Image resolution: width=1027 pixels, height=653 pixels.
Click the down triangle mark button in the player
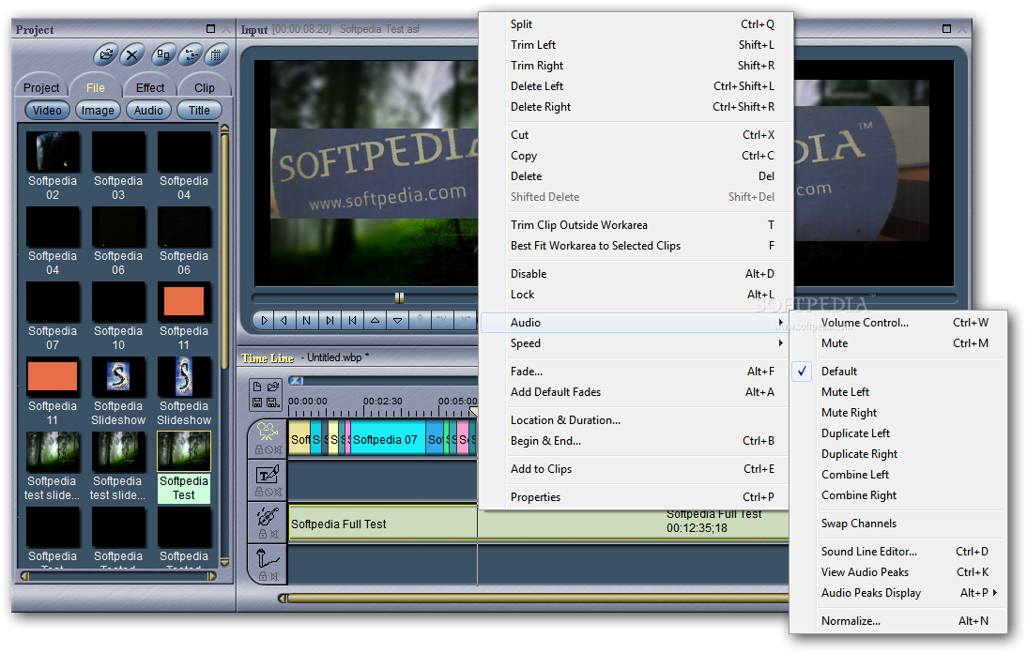(398, 321)
